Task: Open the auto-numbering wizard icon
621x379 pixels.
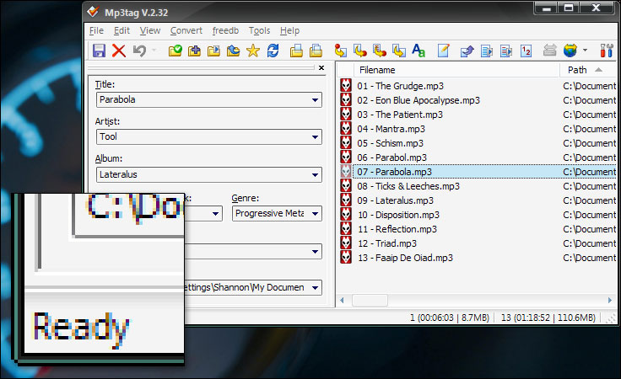Action: 526,51
